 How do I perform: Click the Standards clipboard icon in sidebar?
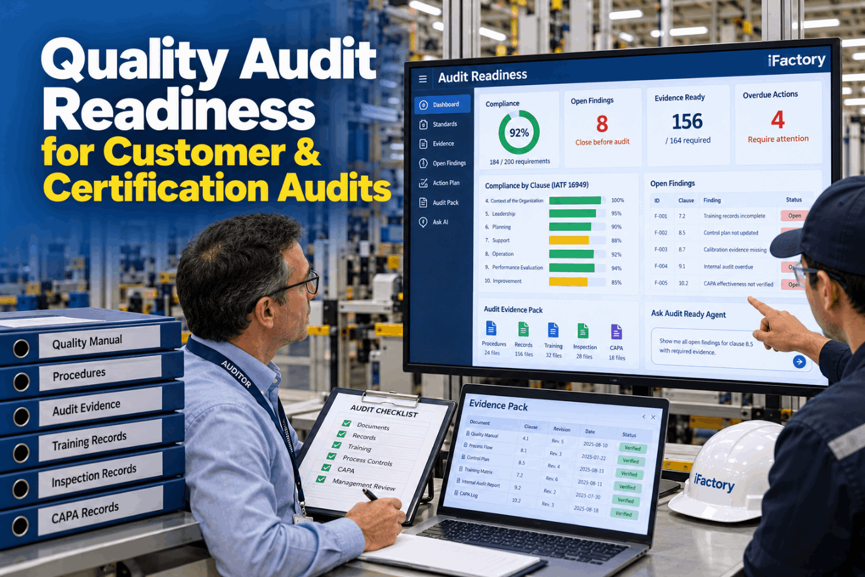pyautogui.click(x=424, y=125)
